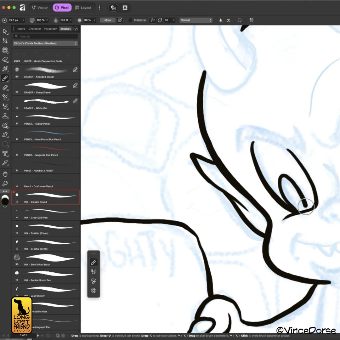Click the black foreground color swatch

tap(5, 202)
